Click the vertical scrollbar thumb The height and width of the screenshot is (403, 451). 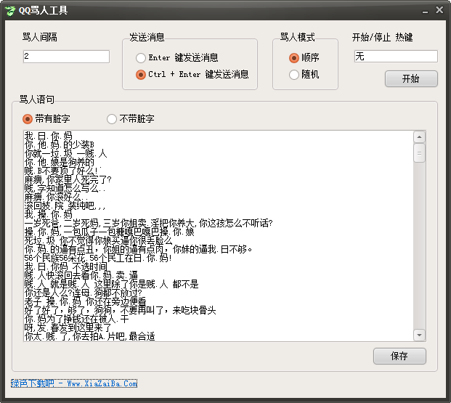pyautogui.click(x=419, y=153)
